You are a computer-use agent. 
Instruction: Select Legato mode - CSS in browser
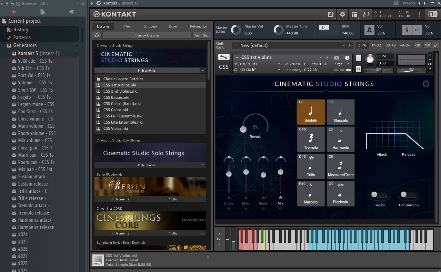click(36, 104)
